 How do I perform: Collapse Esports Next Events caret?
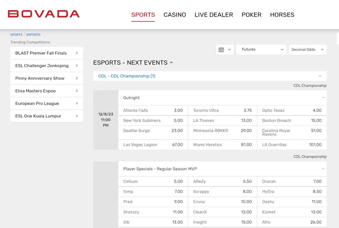[x=171, y=63]
